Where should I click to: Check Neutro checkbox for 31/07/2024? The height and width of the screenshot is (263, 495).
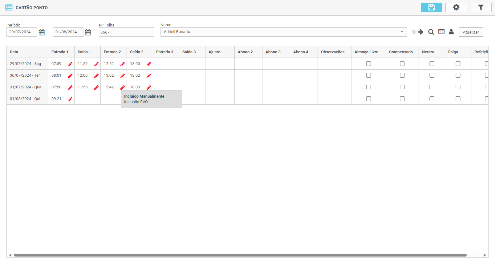[x=432, y=87]
